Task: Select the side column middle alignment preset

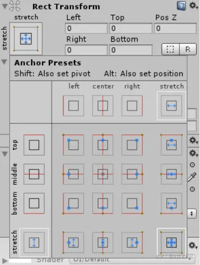Action: click(34, 174)
